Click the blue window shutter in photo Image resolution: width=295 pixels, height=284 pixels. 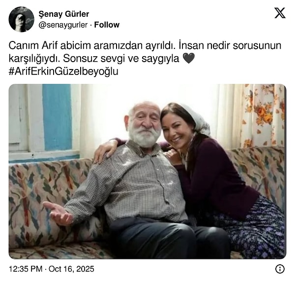point(57,117)
